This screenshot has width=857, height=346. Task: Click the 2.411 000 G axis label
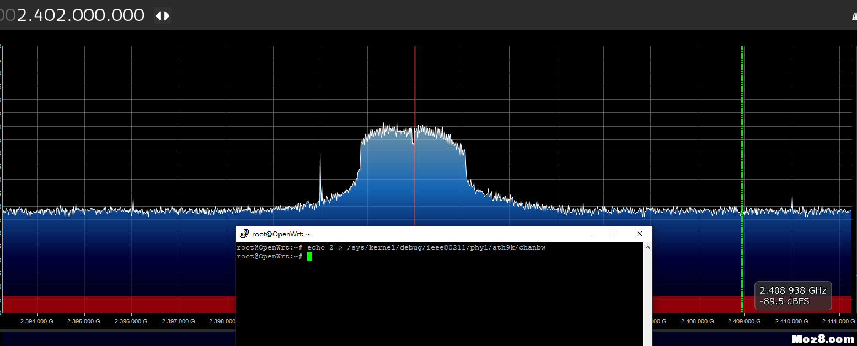click(x=838, y=321)
